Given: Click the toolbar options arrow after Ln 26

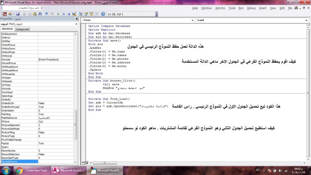Looking at the screenshot, I should point(157,14).
